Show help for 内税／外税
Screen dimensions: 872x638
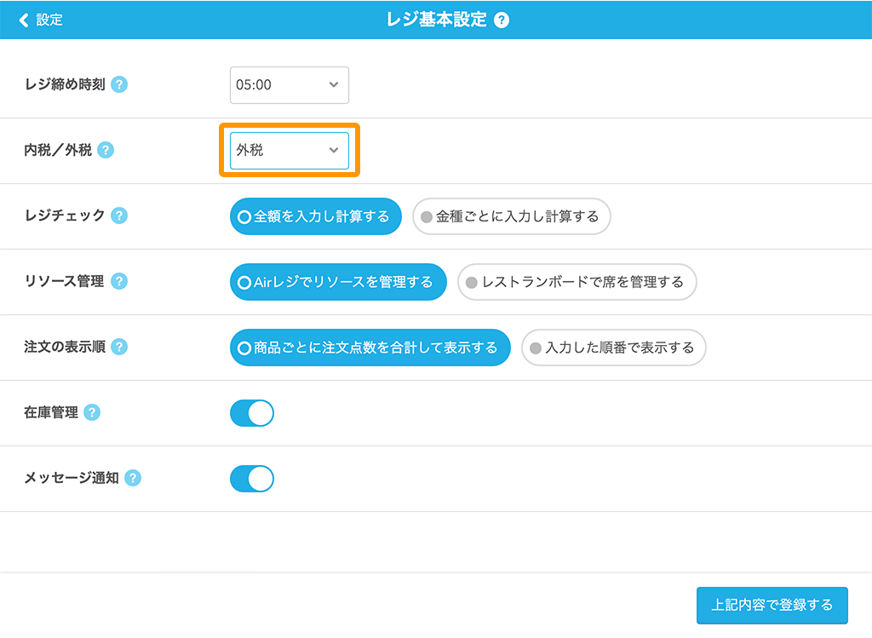pos(106,150)
